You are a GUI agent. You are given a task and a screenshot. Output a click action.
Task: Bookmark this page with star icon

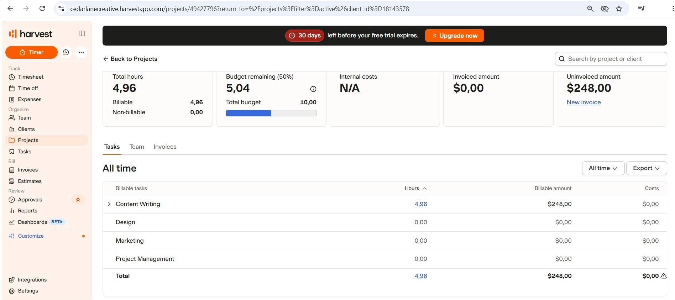619,9
